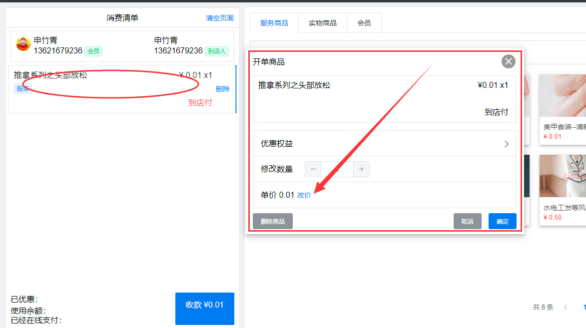The width and height of the screenshot is (586, 328).
Task: Click the 已经在线支付 label
Action: 36,320
